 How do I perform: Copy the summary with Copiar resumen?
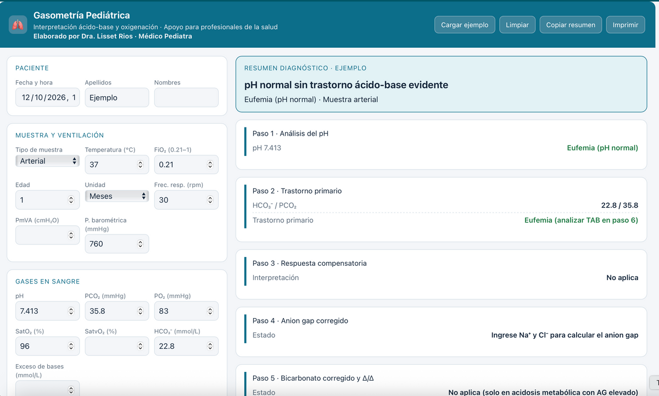[x=571, y=25]
